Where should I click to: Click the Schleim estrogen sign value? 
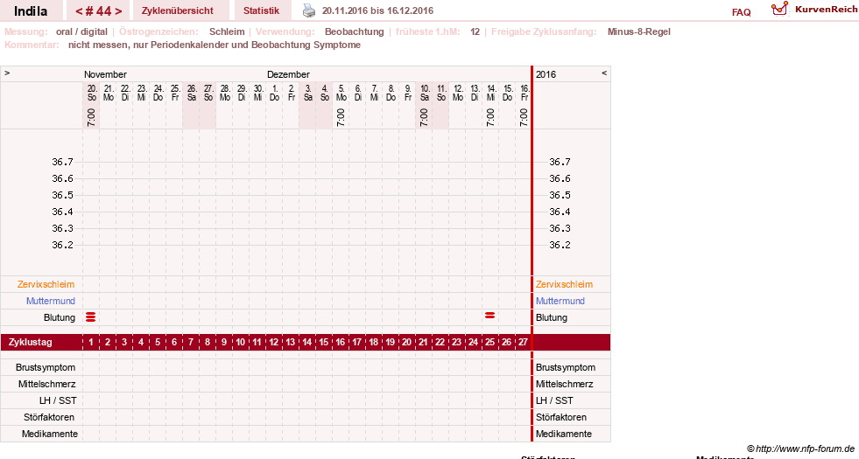click(x=227, y=31)
